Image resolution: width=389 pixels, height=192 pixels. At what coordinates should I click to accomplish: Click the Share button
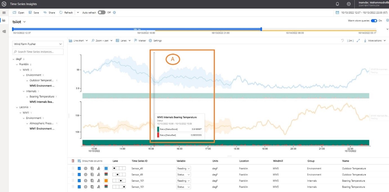coord(49,12)
